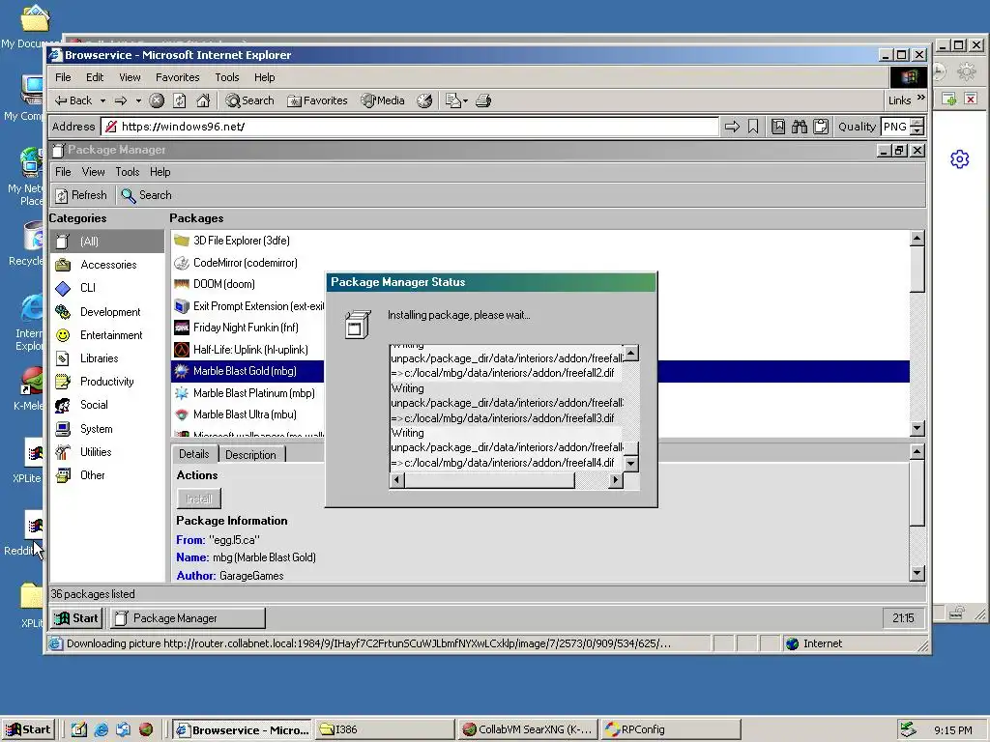Screen dimensions: 990x742
Task: Open Forward button history dropdown arrow
Action: (138, 100)
